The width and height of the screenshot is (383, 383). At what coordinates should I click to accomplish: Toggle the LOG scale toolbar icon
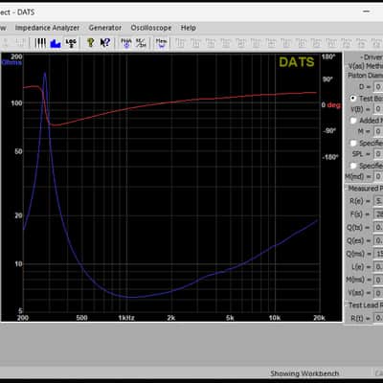pyautogui.click(x=71, y=43)
